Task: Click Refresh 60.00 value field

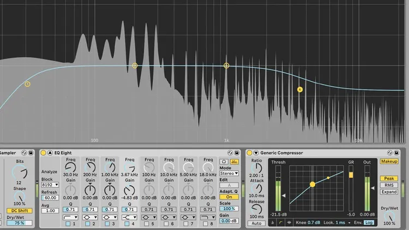Action: [50, 198]
